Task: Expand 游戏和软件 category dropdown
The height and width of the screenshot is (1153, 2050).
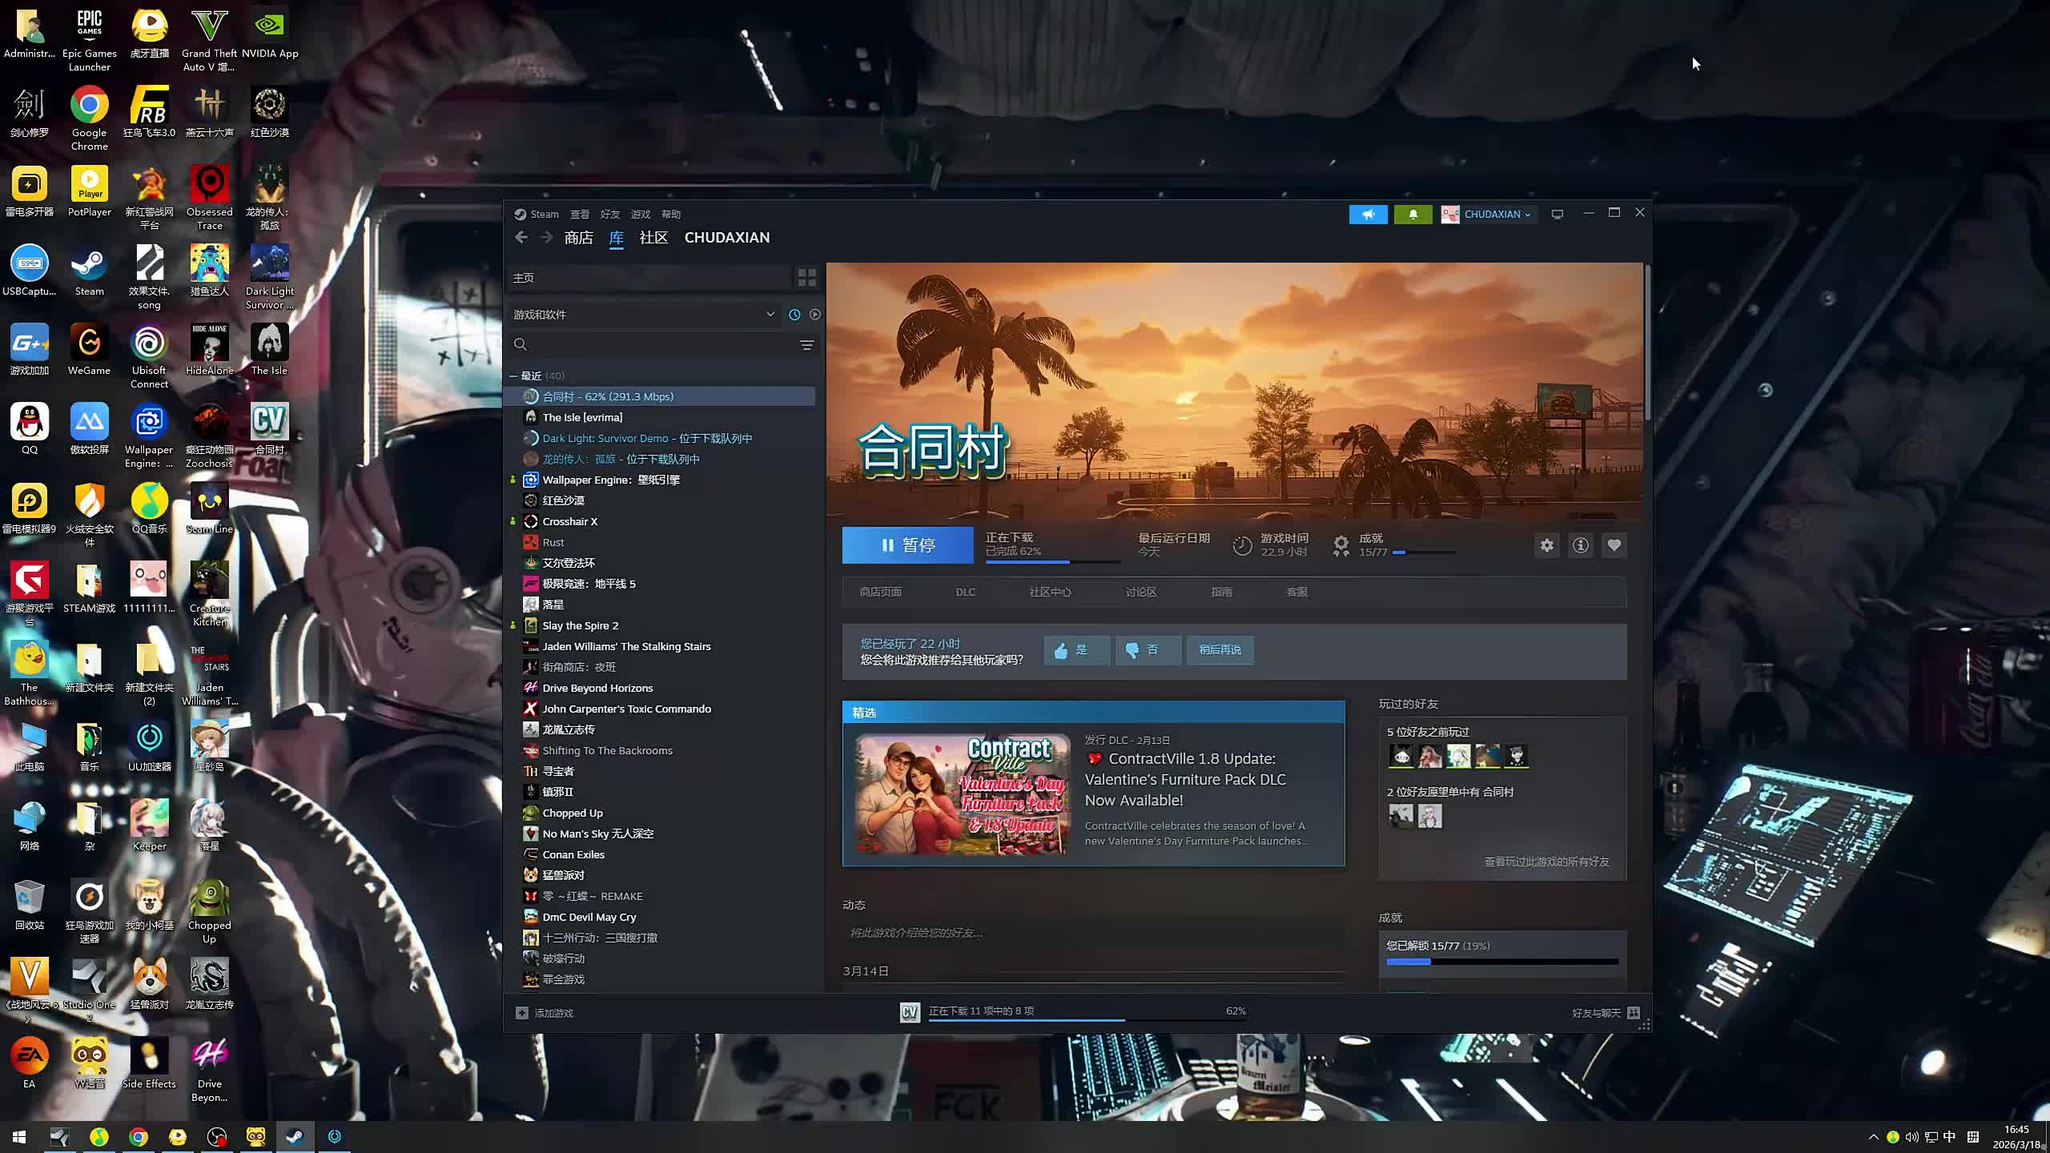Action: (770, 315)
